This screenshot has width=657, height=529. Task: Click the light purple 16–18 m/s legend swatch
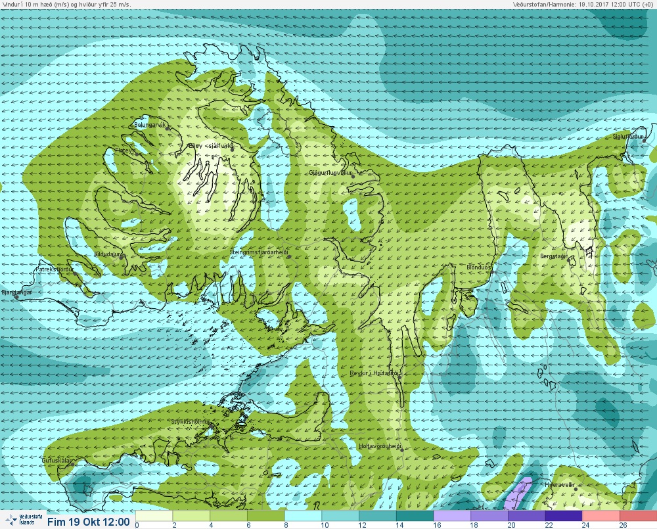(452, 516)
